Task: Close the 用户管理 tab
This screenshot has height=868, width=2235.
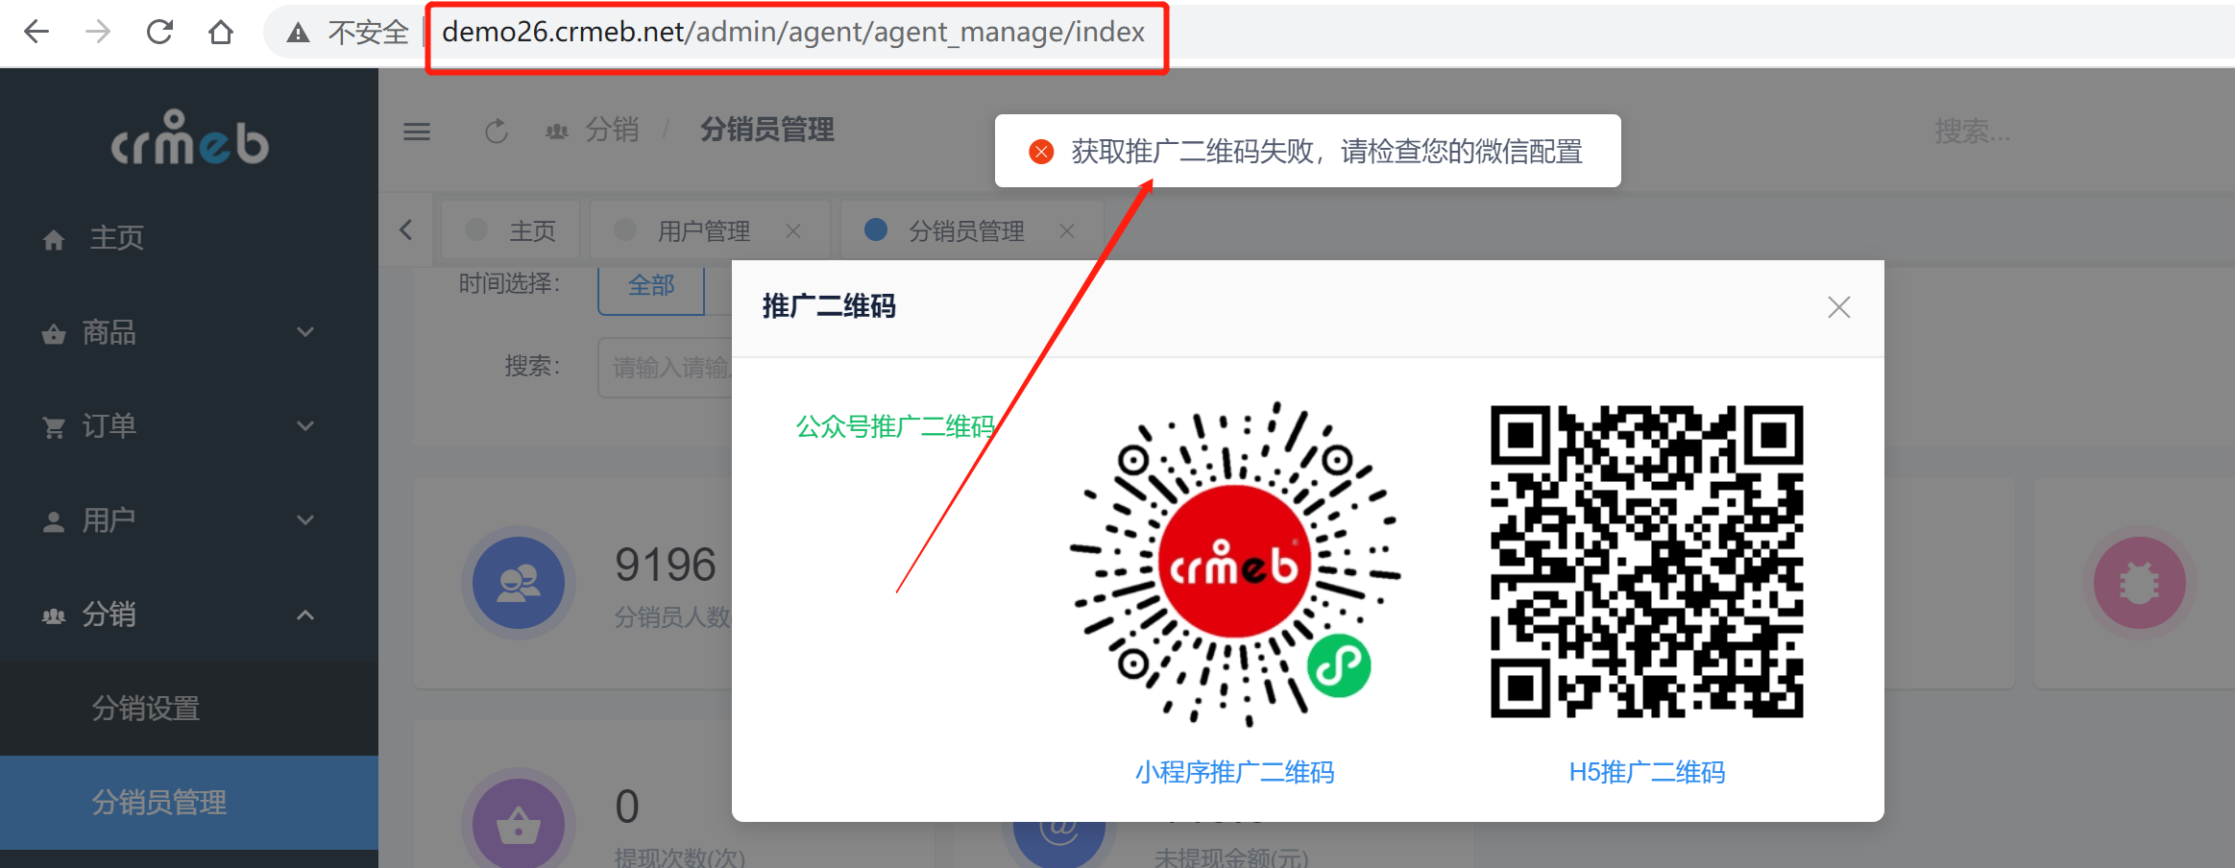Action: (793, 230)
